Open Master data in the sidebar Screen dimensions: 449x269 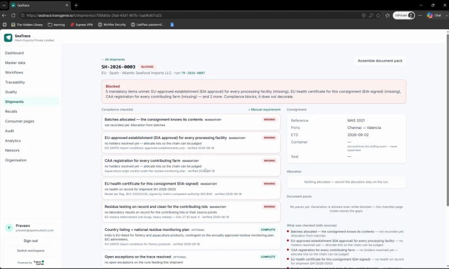[x=15, y=63]
